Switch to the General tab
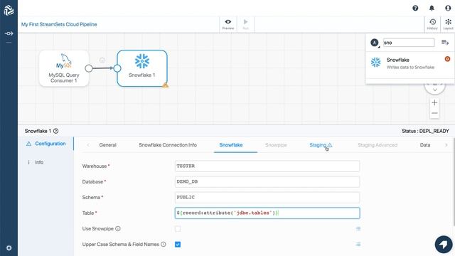The height and width of the screenshot is (256, 455). pyautogui.click(x=107, y=145)
